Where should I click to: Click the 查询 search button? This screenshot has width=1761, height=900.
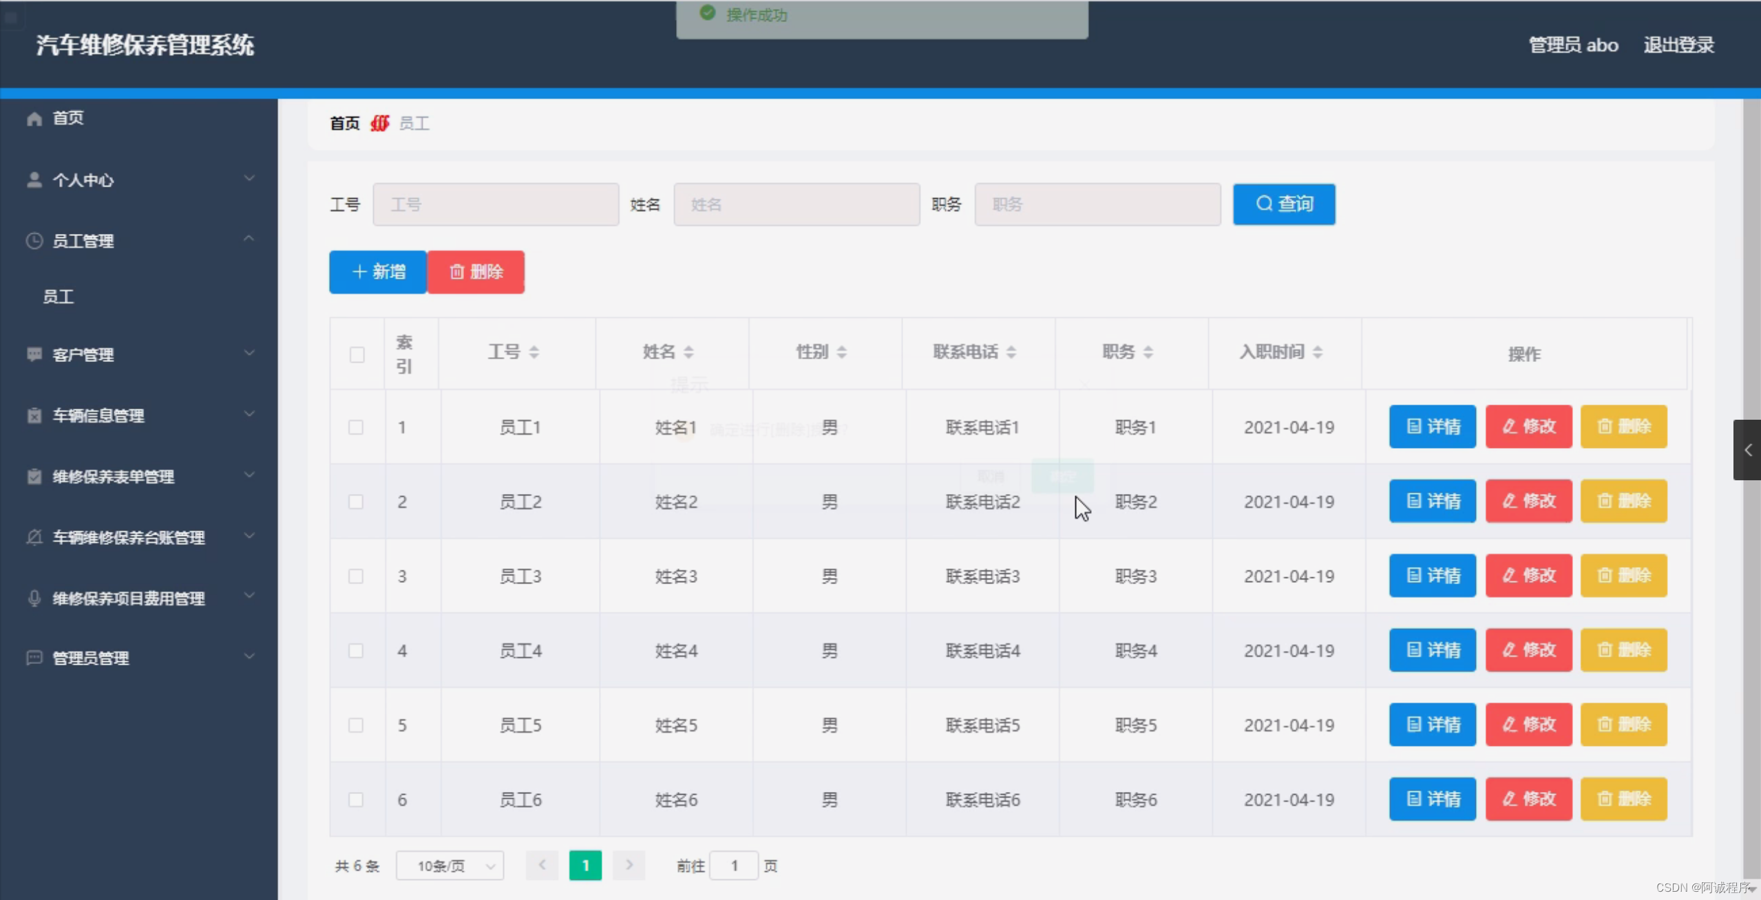tap(1284, 204)
